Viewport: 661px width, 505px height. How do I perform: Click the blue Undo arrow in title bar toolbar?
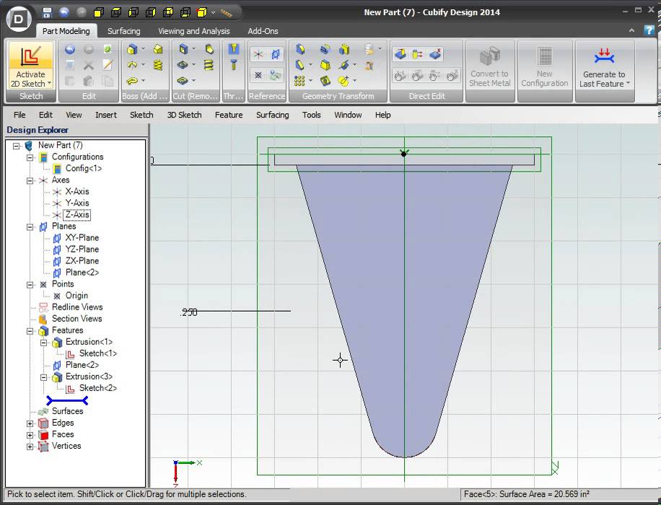(64, 12)
